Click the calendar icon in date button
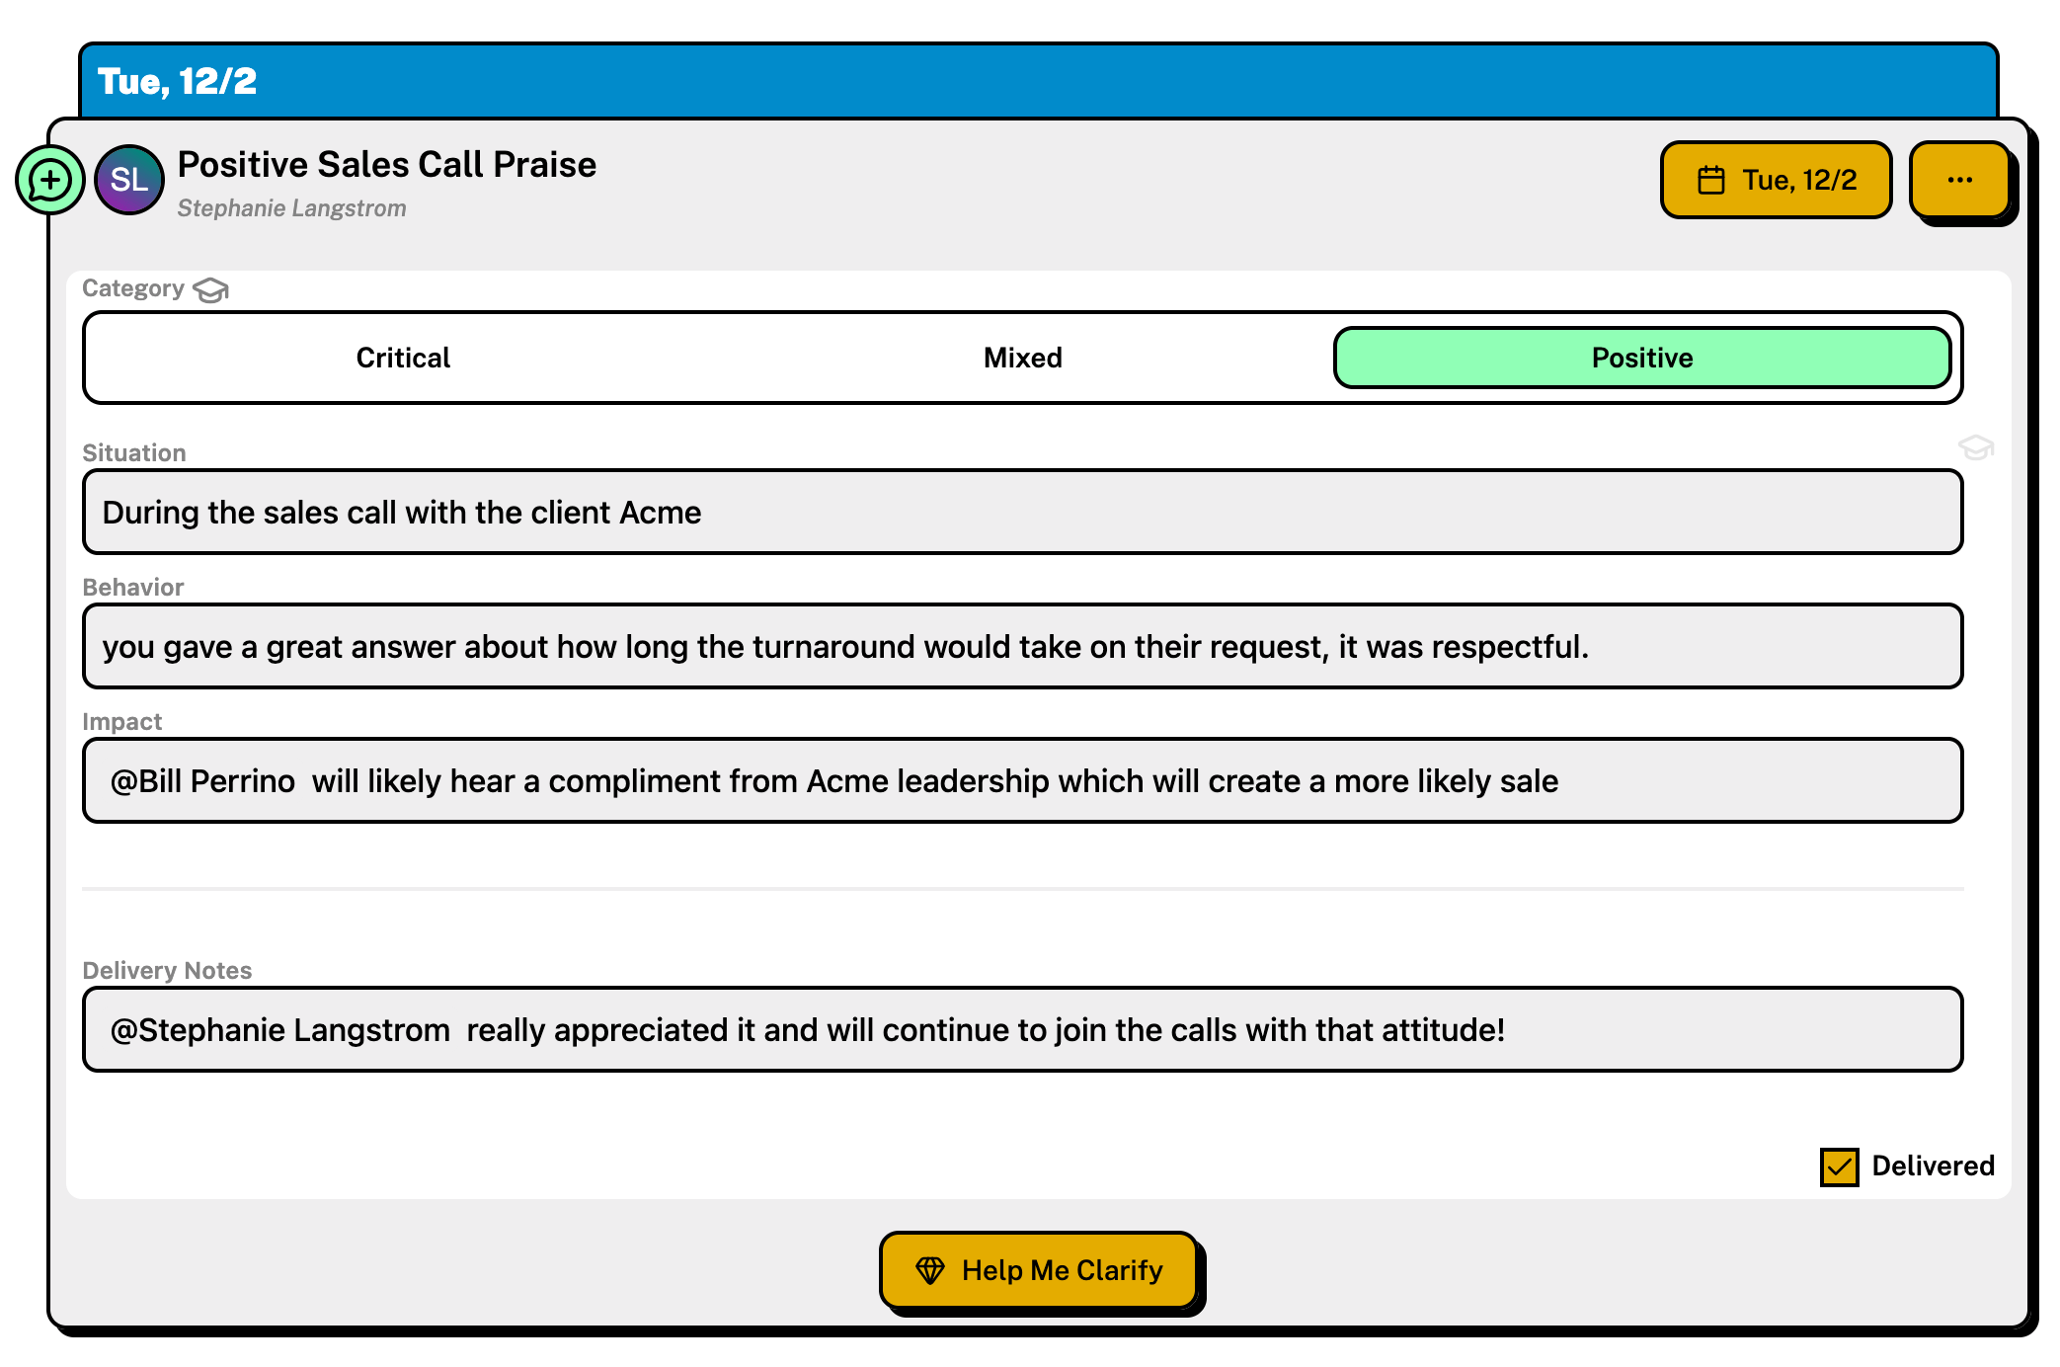 1711,180
